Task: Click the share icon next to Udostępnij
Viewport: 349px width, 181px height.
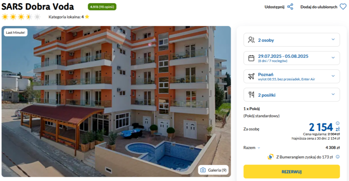Action: (290, 7)
